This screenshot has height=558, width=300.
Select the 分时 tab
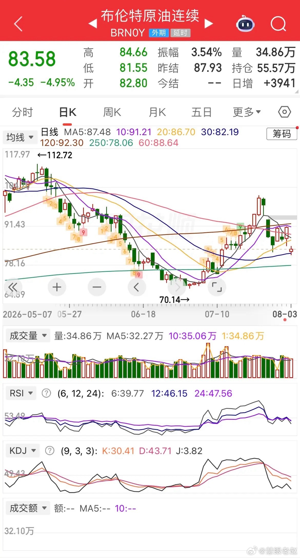pyautogui.click(x=23, y=112)
